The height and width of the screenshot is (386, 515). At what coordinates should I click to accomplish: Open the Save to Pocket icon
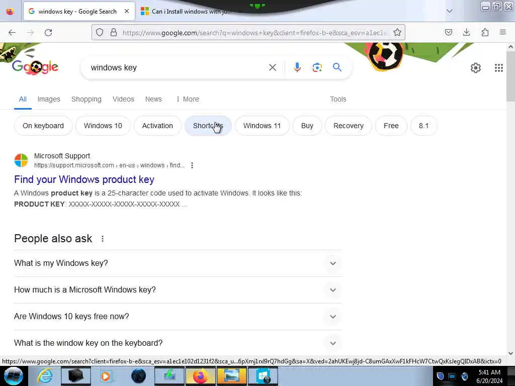click(x=448, y=32)
